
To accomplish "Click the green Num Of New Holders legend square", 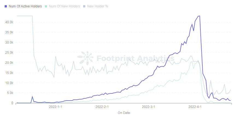I will [46, 6].
